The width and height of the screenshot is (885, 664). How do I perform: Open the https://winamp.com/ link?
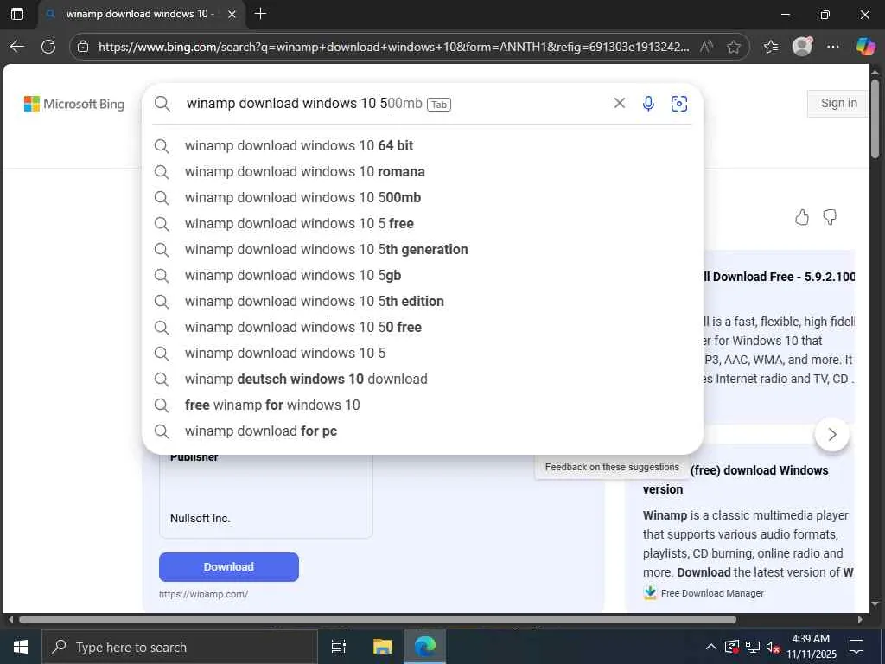click(204, 594)
